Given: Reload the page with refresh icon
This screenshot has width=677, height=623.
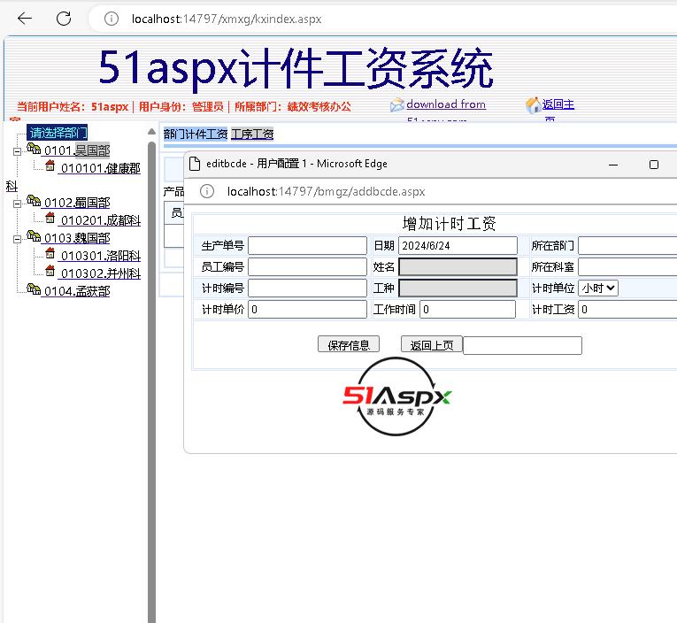Looking at the screenshot, I should coord(64,18).
